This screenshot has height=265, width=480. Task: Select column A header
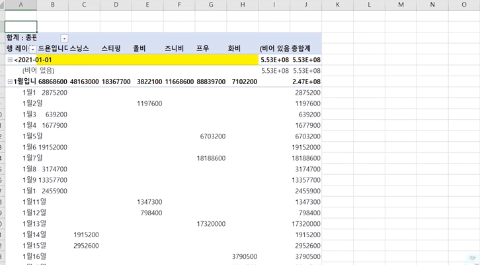coord(20,5)
